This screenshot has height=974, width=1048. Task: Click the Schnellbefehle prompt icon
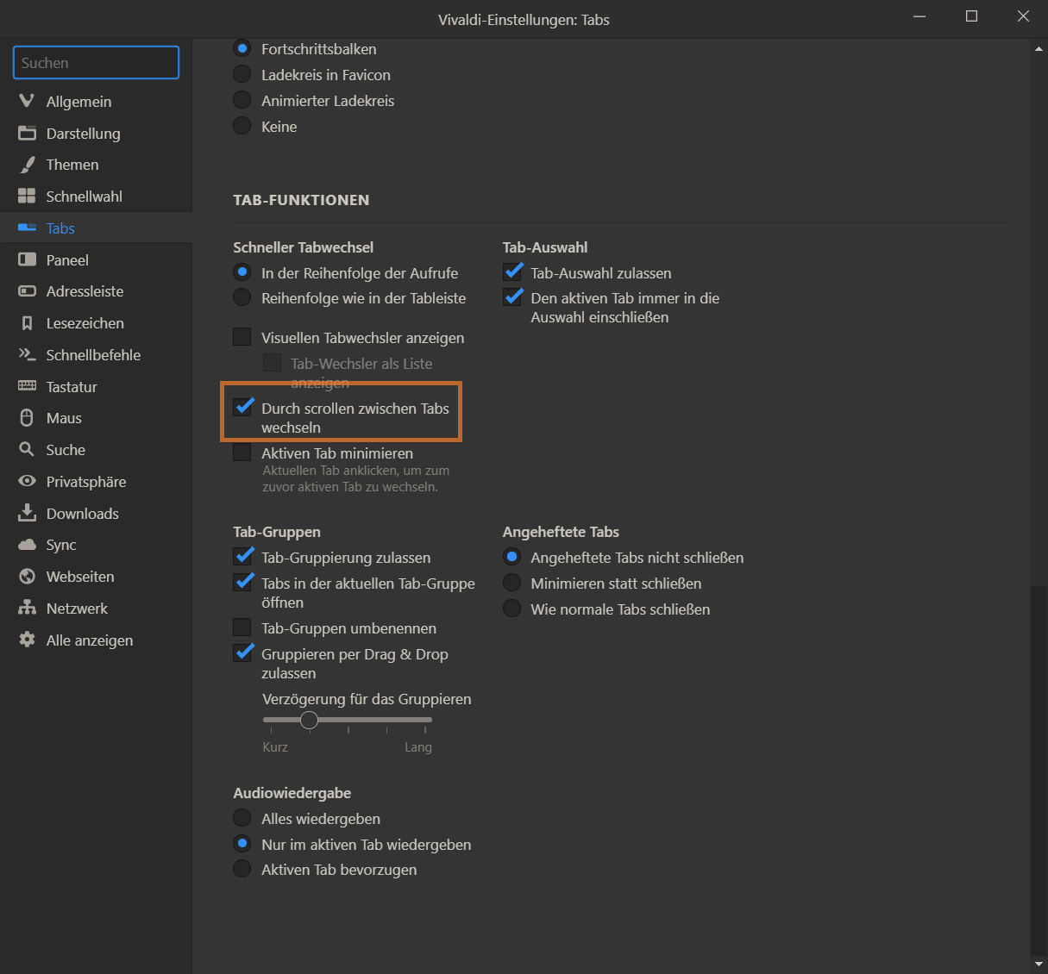[27, 354]
